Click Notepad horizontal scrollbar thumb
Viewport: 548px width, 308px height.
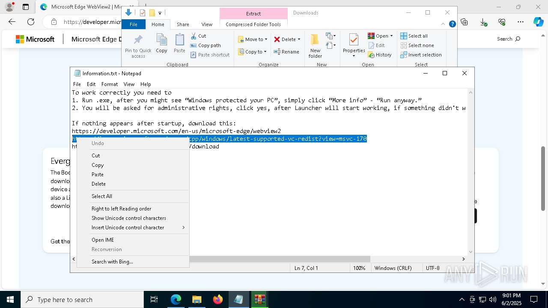280,259
